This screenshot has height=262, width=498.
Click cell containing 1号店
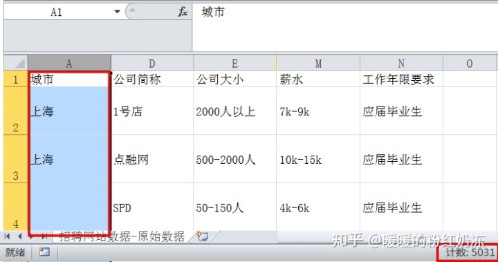152,111
